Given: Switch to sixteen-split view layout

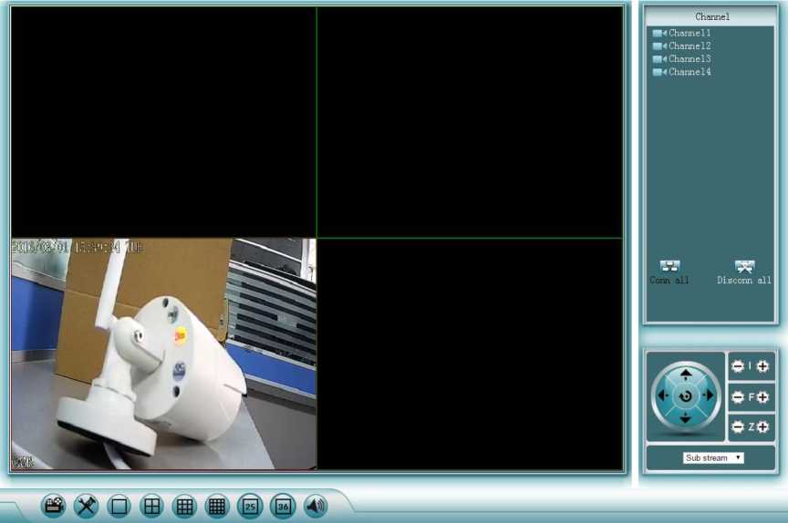Looking at the screenshot, I should click(x=217, y=506).
